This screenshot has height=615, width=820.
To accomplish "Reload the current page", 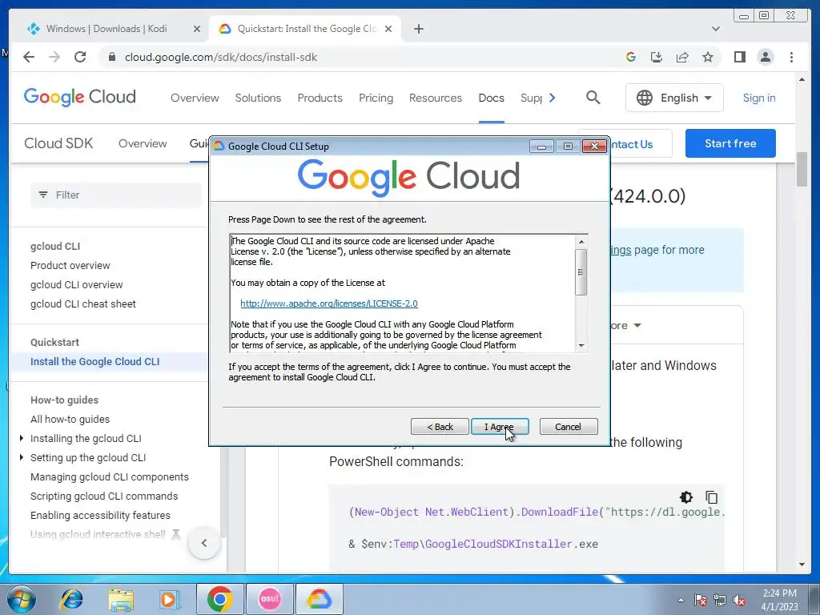I will coord(80,57).
